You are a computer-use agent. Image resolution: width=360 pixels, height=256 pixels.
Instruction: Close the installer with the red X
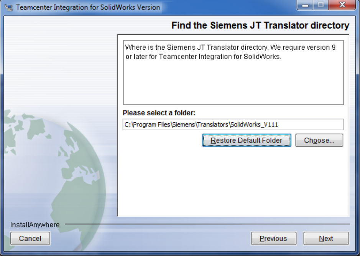(x=342, y=6)
